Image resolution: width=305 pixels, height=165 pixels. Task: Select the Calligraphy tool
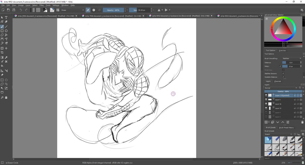click(x=6, y=22)
